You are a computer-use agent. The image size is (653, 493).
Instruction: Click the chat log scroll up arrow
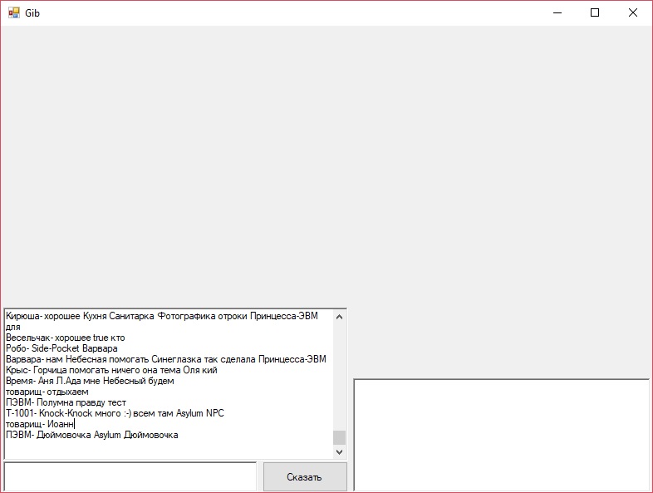[339, 316]
